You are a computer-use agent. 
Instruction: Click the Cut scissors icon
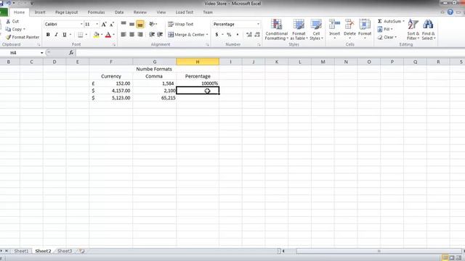click(8, 21)
